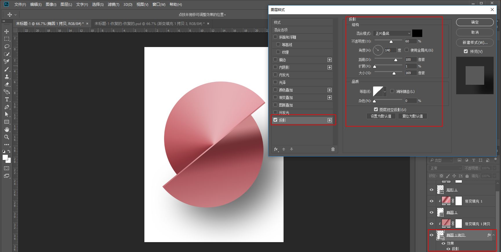501x252 pixels.
Task: Open the 图层(L) menu
Action: [x=66, y=4]
